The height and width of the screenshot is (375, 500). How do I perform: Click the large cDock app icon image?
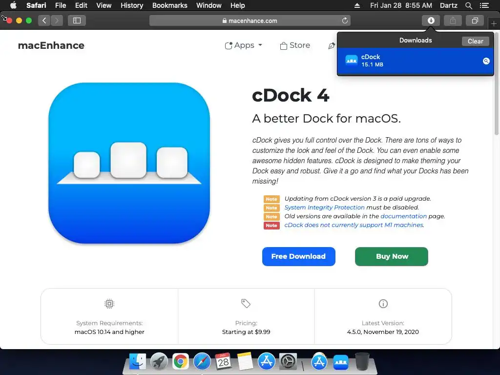pyautogui.click(x=129, y=163)
